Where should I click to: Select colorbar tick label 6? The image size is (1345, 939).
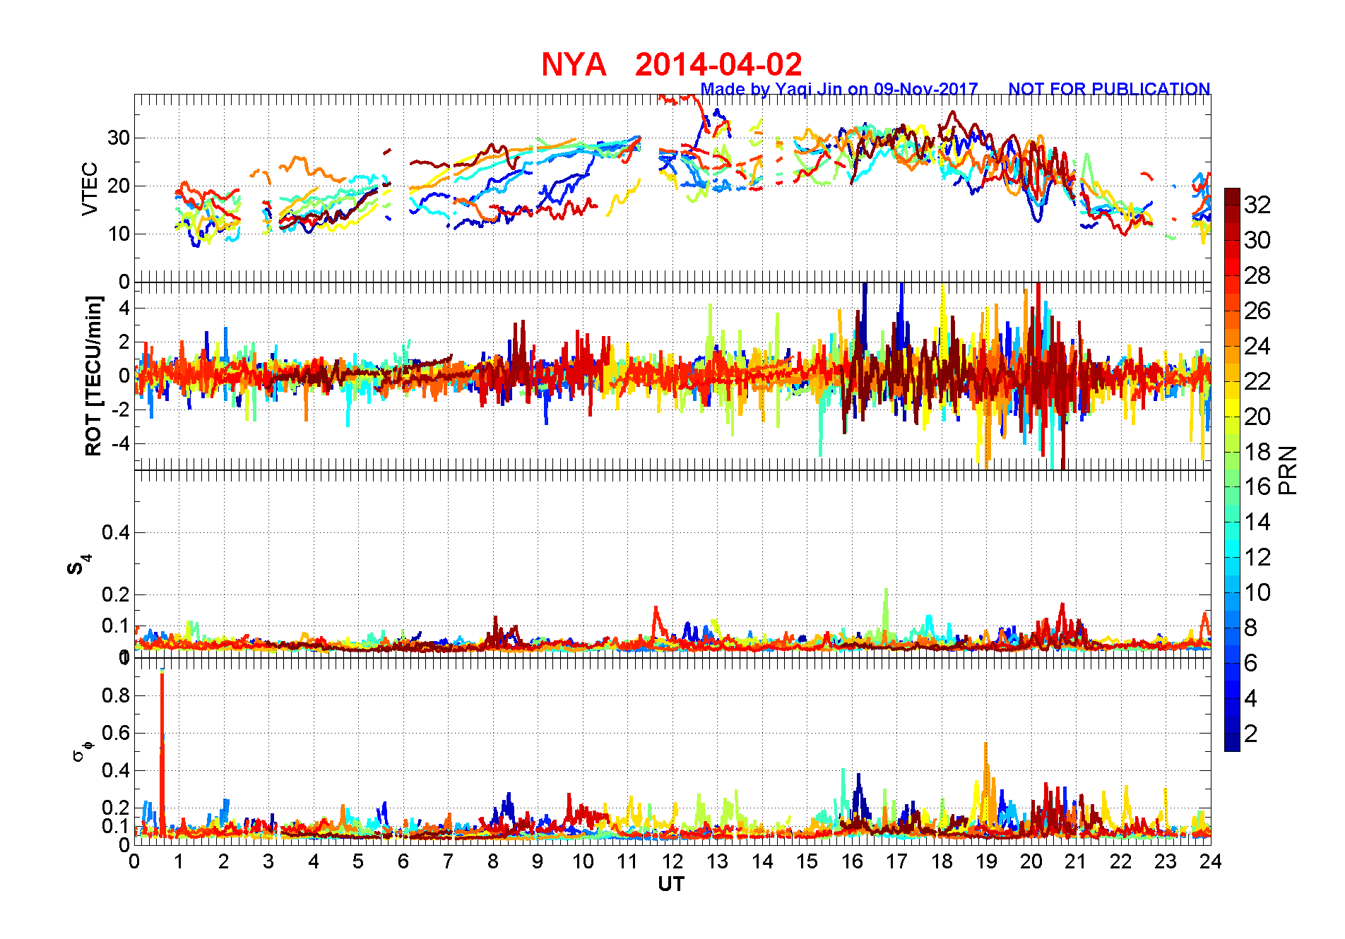tap(1251, 663)
